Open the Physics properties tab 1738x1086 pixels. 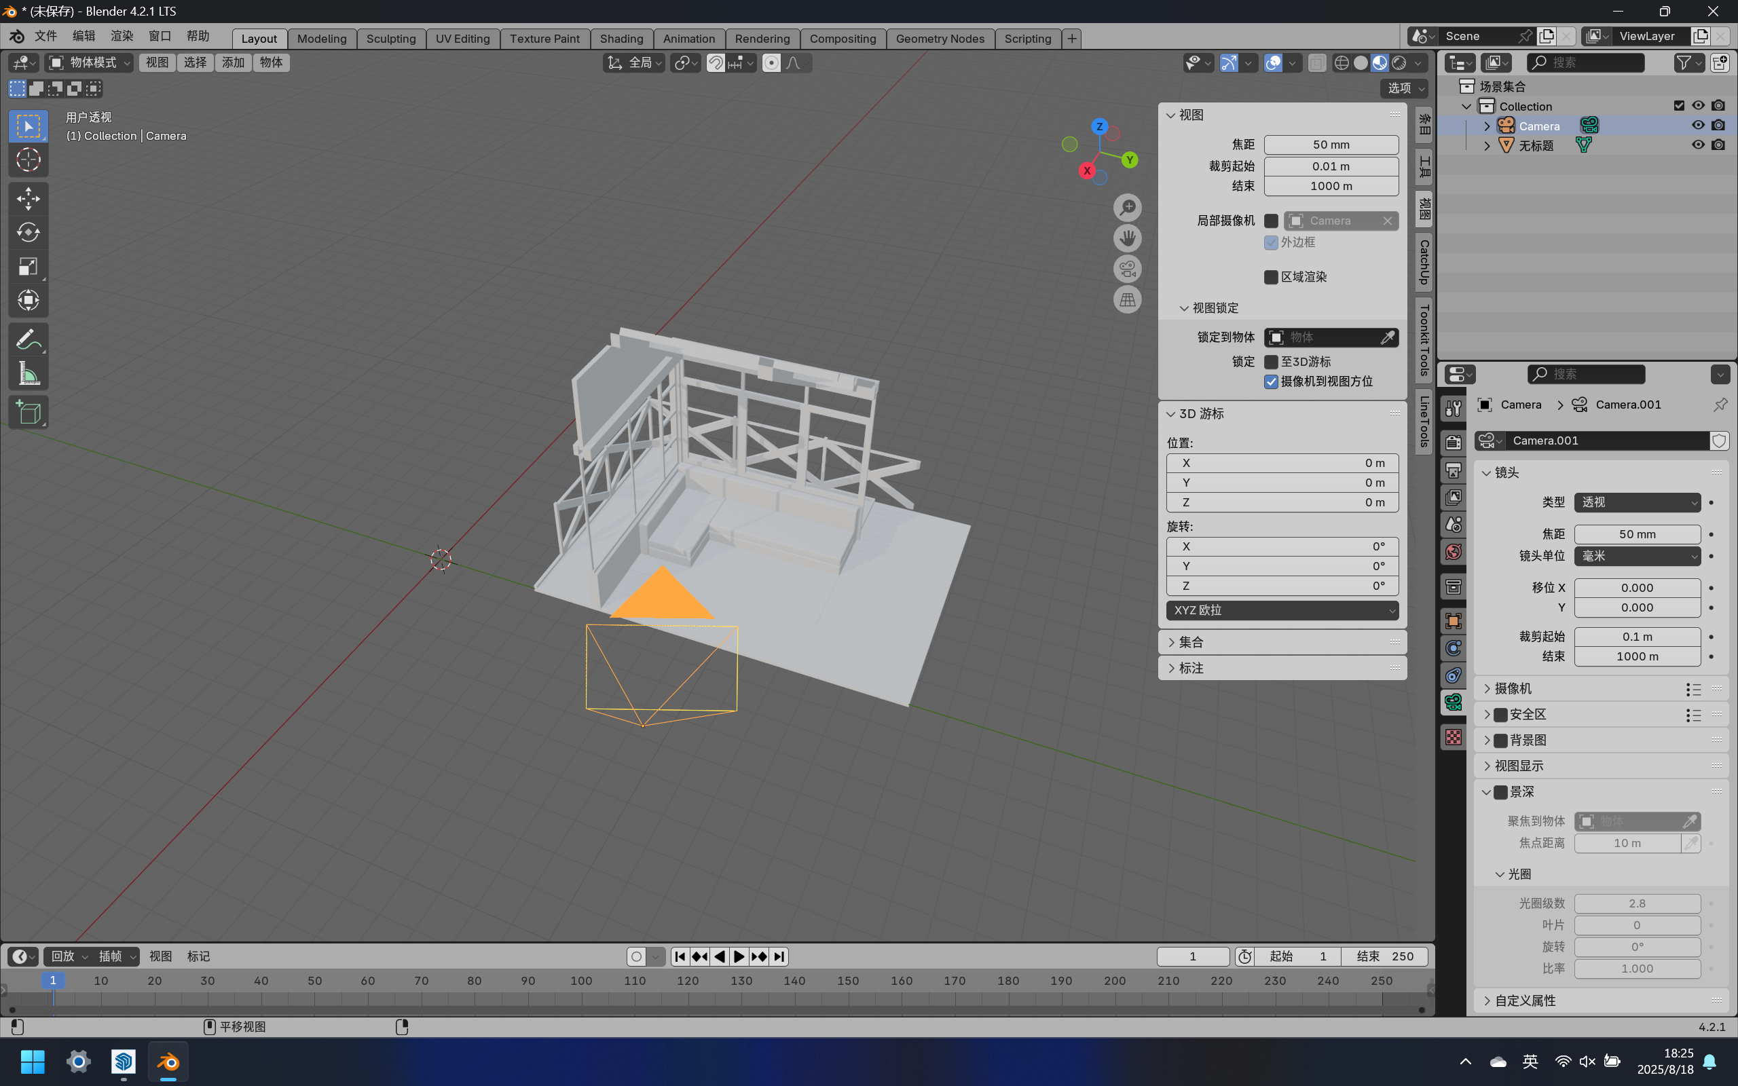tap(1454, 648)
